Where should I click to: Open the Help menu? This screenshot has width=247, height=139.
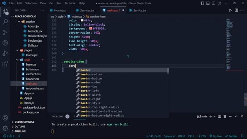coord(81,3)
